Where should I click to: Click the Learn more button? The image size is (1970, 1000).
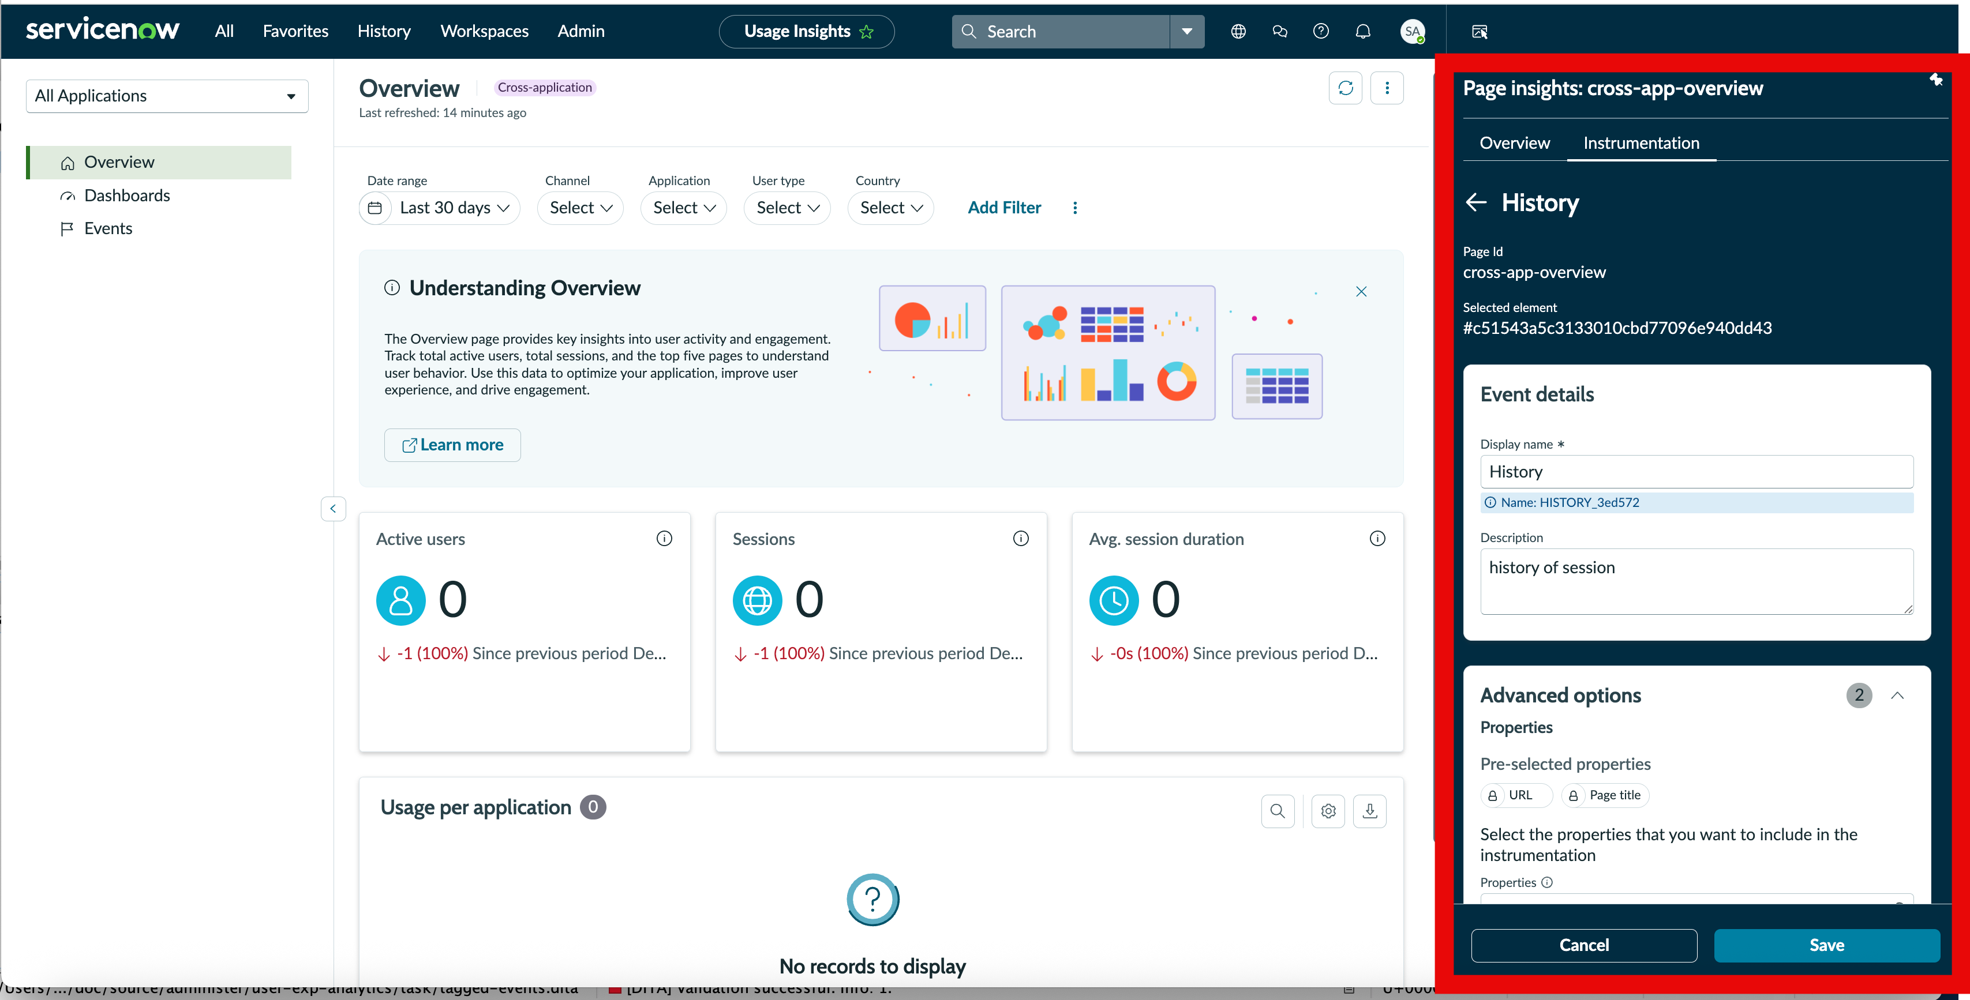pos(453,445)
